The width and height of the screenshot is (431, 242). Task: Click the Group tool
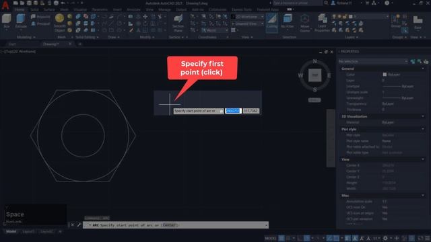pyautogui.click(x=395, y=22)
